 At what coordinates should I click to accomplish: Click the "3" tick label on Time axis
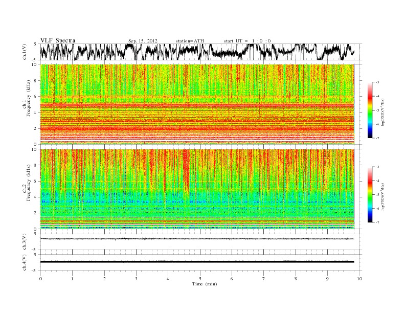pyautogui.click(x=136, y=279)
